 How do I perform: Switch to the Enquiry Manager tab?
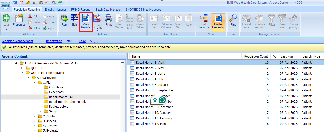click(x=56, y=10)
